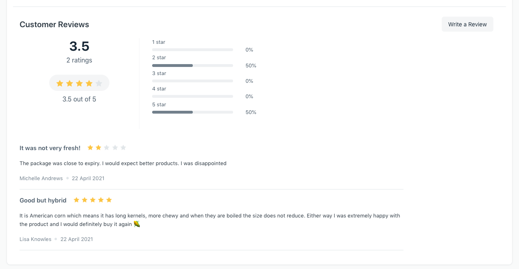Click the last gray star on 'It was not very fresh!'
This screenshot has width=519, height=269.
click(x=123, y=147)
